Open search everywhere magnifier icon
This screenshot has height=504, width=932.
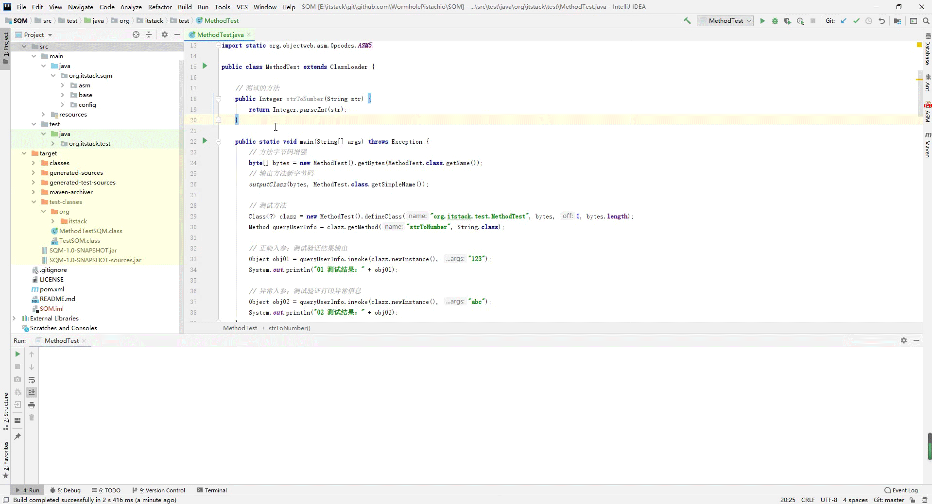click(926, 21)
